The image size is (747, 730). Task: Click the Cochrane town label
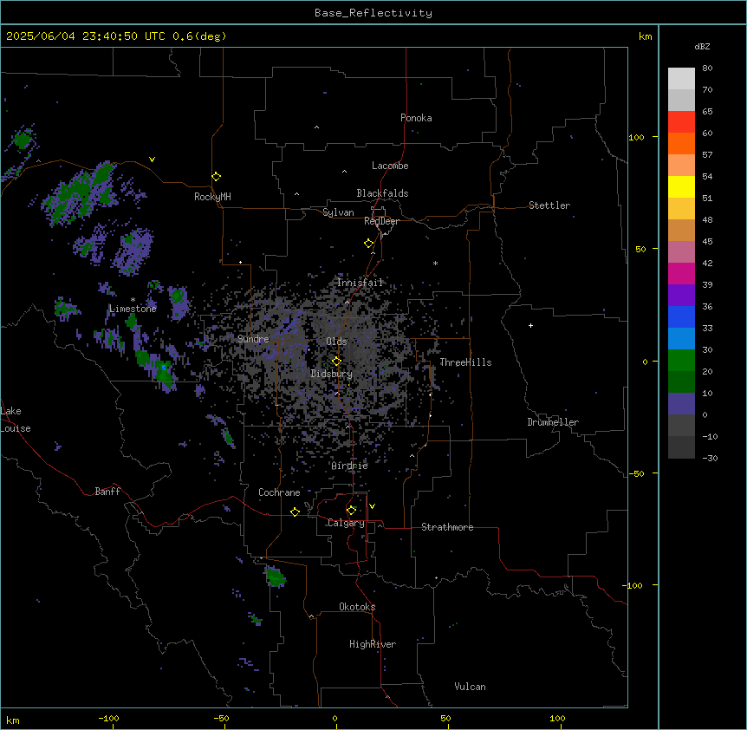coord(279,492)
